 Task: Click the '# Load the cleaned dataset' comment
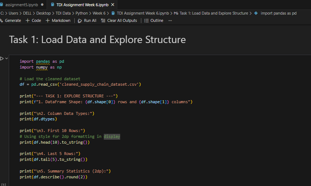50,79
